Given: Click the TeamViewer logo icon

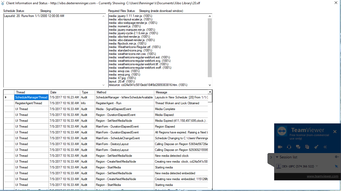Looking at the screenshot, I should tap(282, 131).
